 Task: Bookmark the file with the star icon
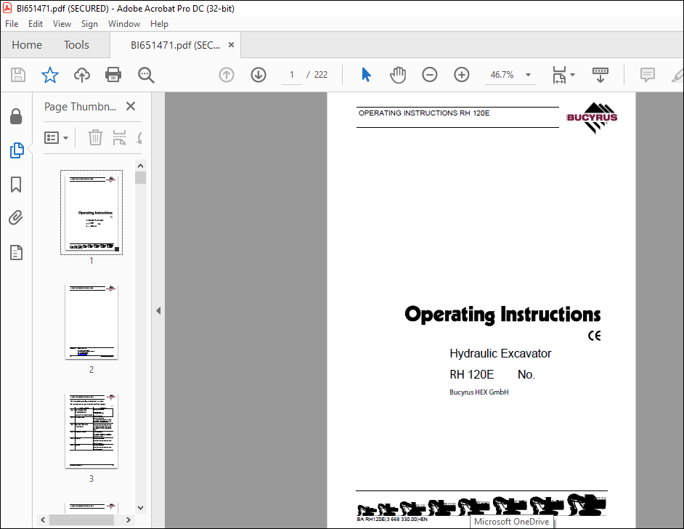[49, 75]
